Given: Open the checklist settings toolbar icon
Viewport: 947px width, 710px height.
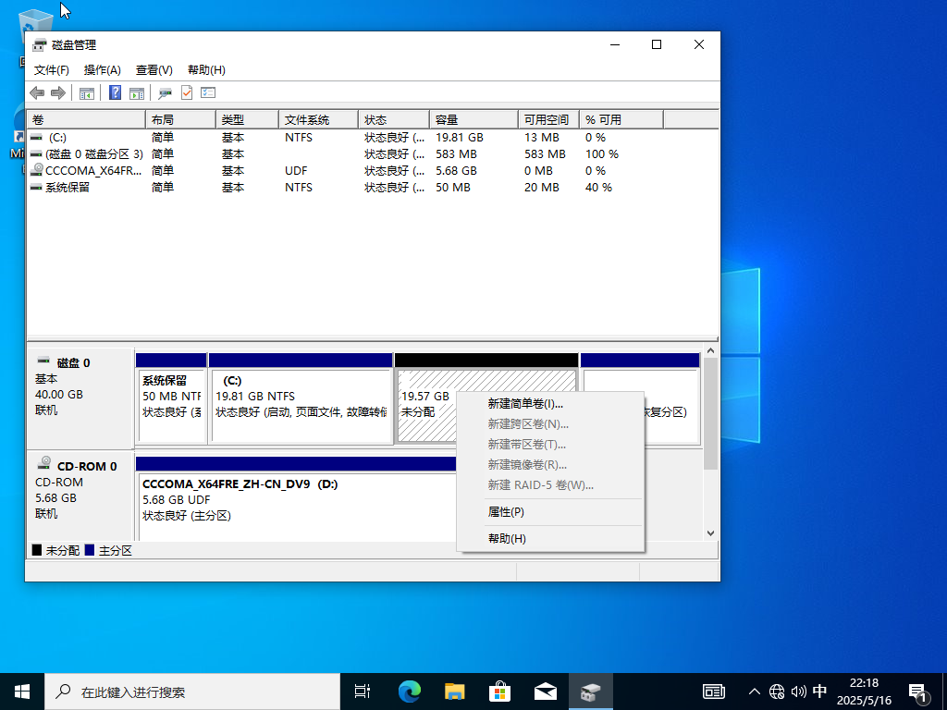Looking at the screenshot, I should 208,92.
